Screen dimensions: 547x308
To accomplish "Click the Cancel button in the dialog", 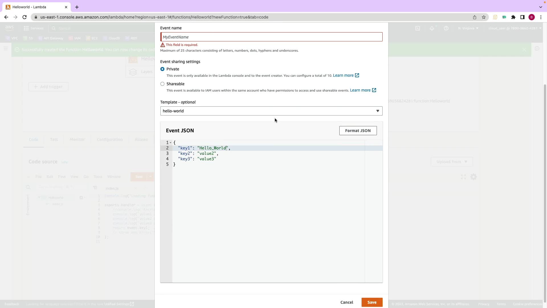I will click(x=347, y=302).
